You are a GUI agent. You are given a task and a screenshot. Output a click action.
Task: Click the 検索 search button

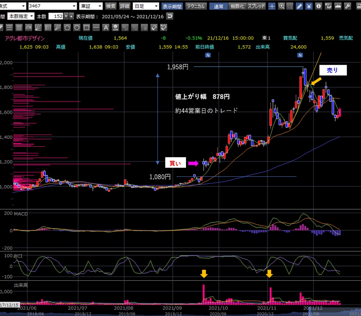111,6
